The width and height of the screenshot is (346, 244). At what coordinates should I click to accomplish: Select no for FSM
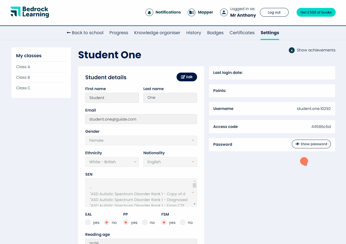(183, 222)
